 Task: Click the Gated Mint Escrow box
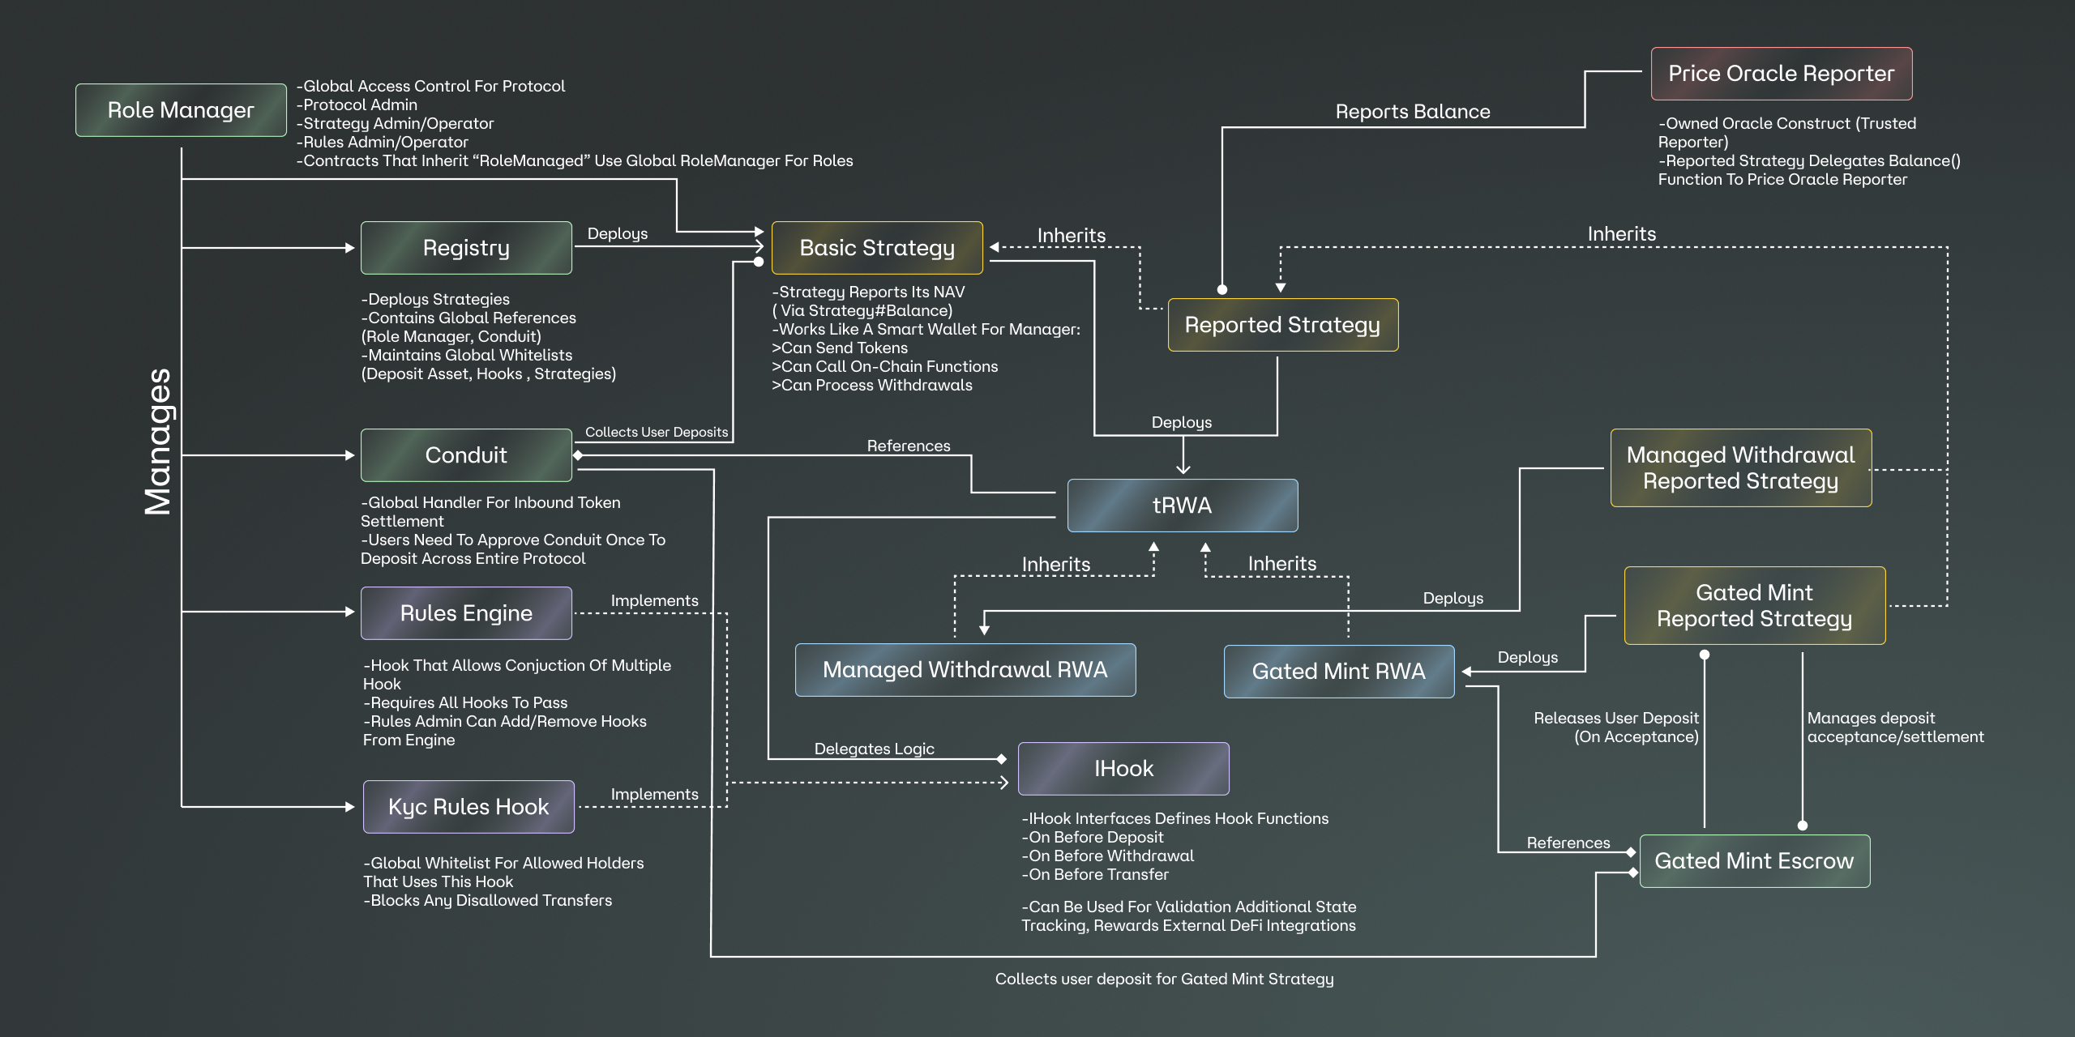pos(1754,861)
